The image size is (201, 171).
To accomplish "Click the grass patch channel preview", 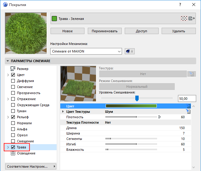I will 78,84.
